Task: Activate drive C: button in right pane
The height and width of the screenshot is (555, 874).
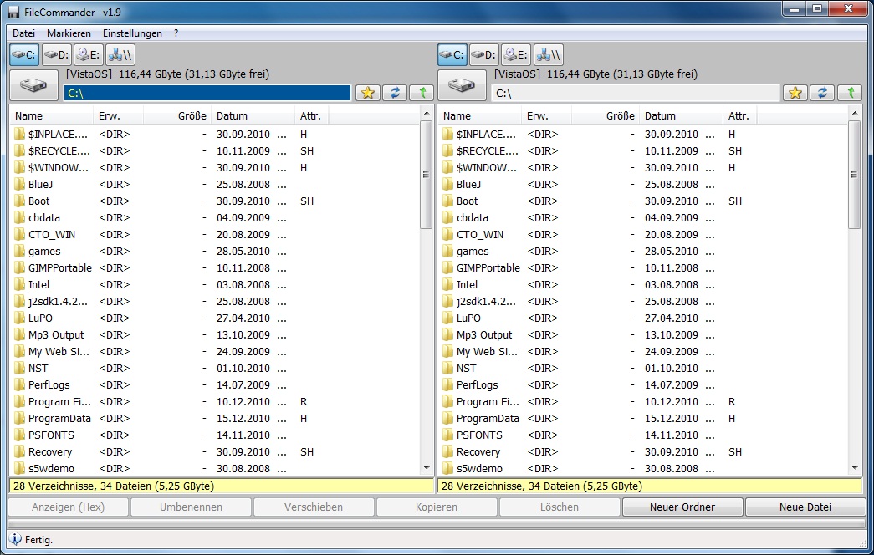Action: [452, 55]
